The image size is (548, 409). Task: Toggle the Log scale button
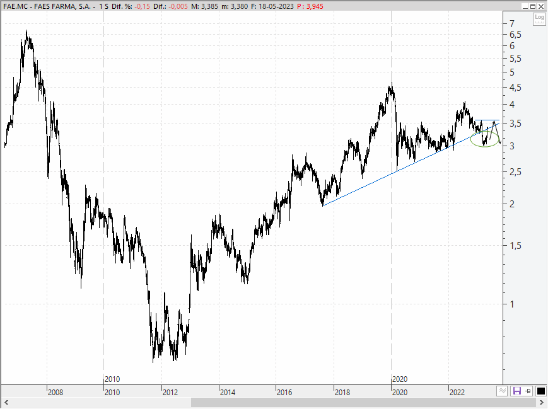pyautogui.click(x=539, y=19)
